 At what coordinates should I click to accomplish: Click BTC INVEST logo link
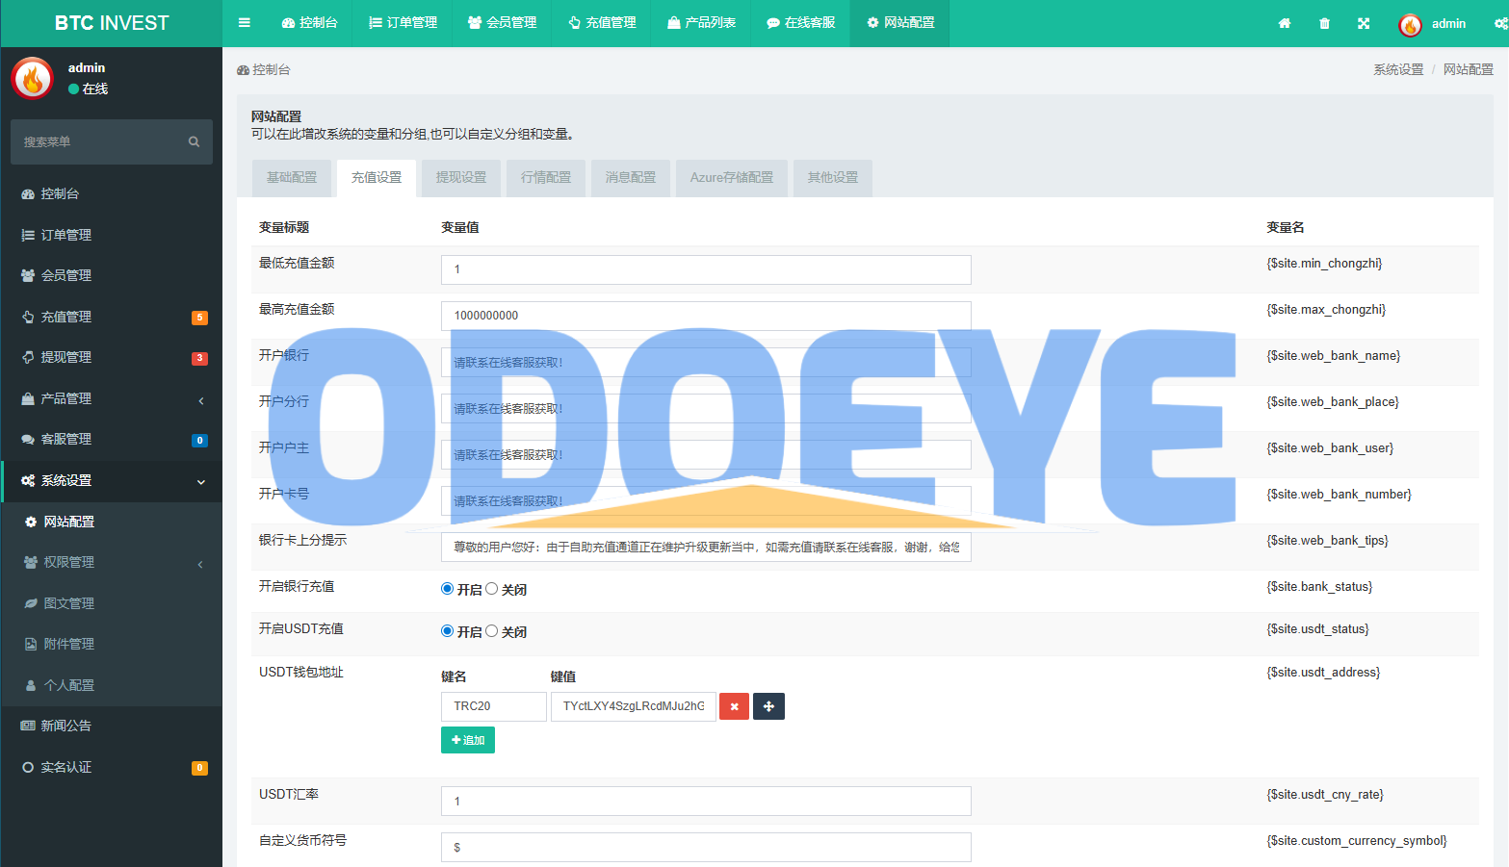click(x=112, y=23)
